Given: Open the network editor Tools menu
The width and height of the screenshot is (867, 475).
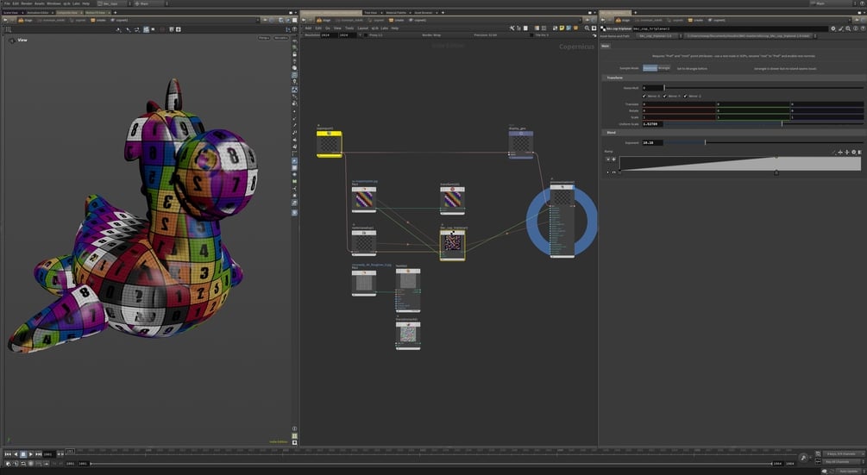Looking at the screenshot, I should coord(349,28).
